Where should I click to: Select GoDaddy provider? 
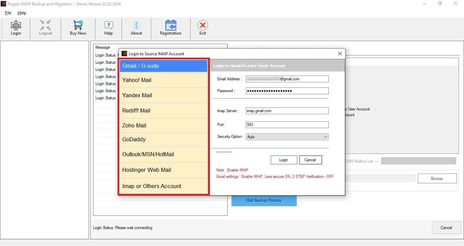(163, 140)
